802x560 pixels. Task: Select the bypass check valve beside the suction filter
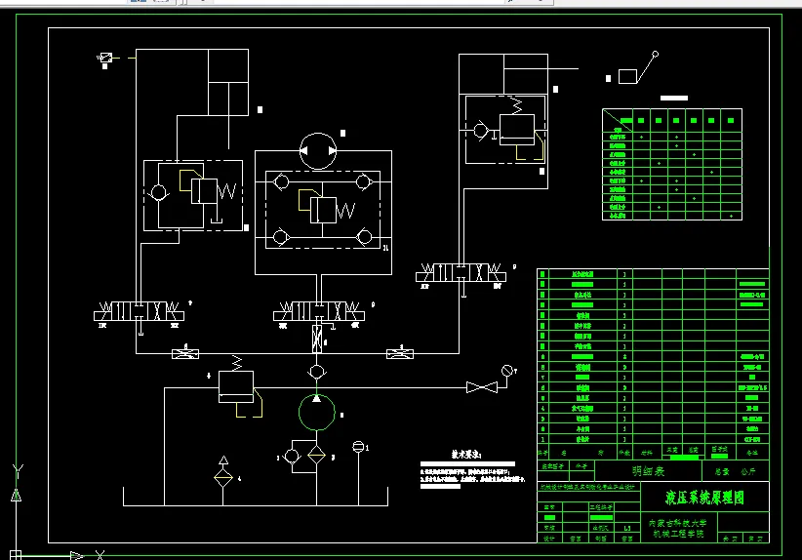click(x=292, y=456)
